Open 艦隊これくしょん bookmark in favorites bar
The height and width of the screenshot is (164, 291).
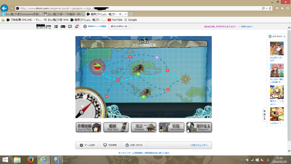click(x=88, y=20)
